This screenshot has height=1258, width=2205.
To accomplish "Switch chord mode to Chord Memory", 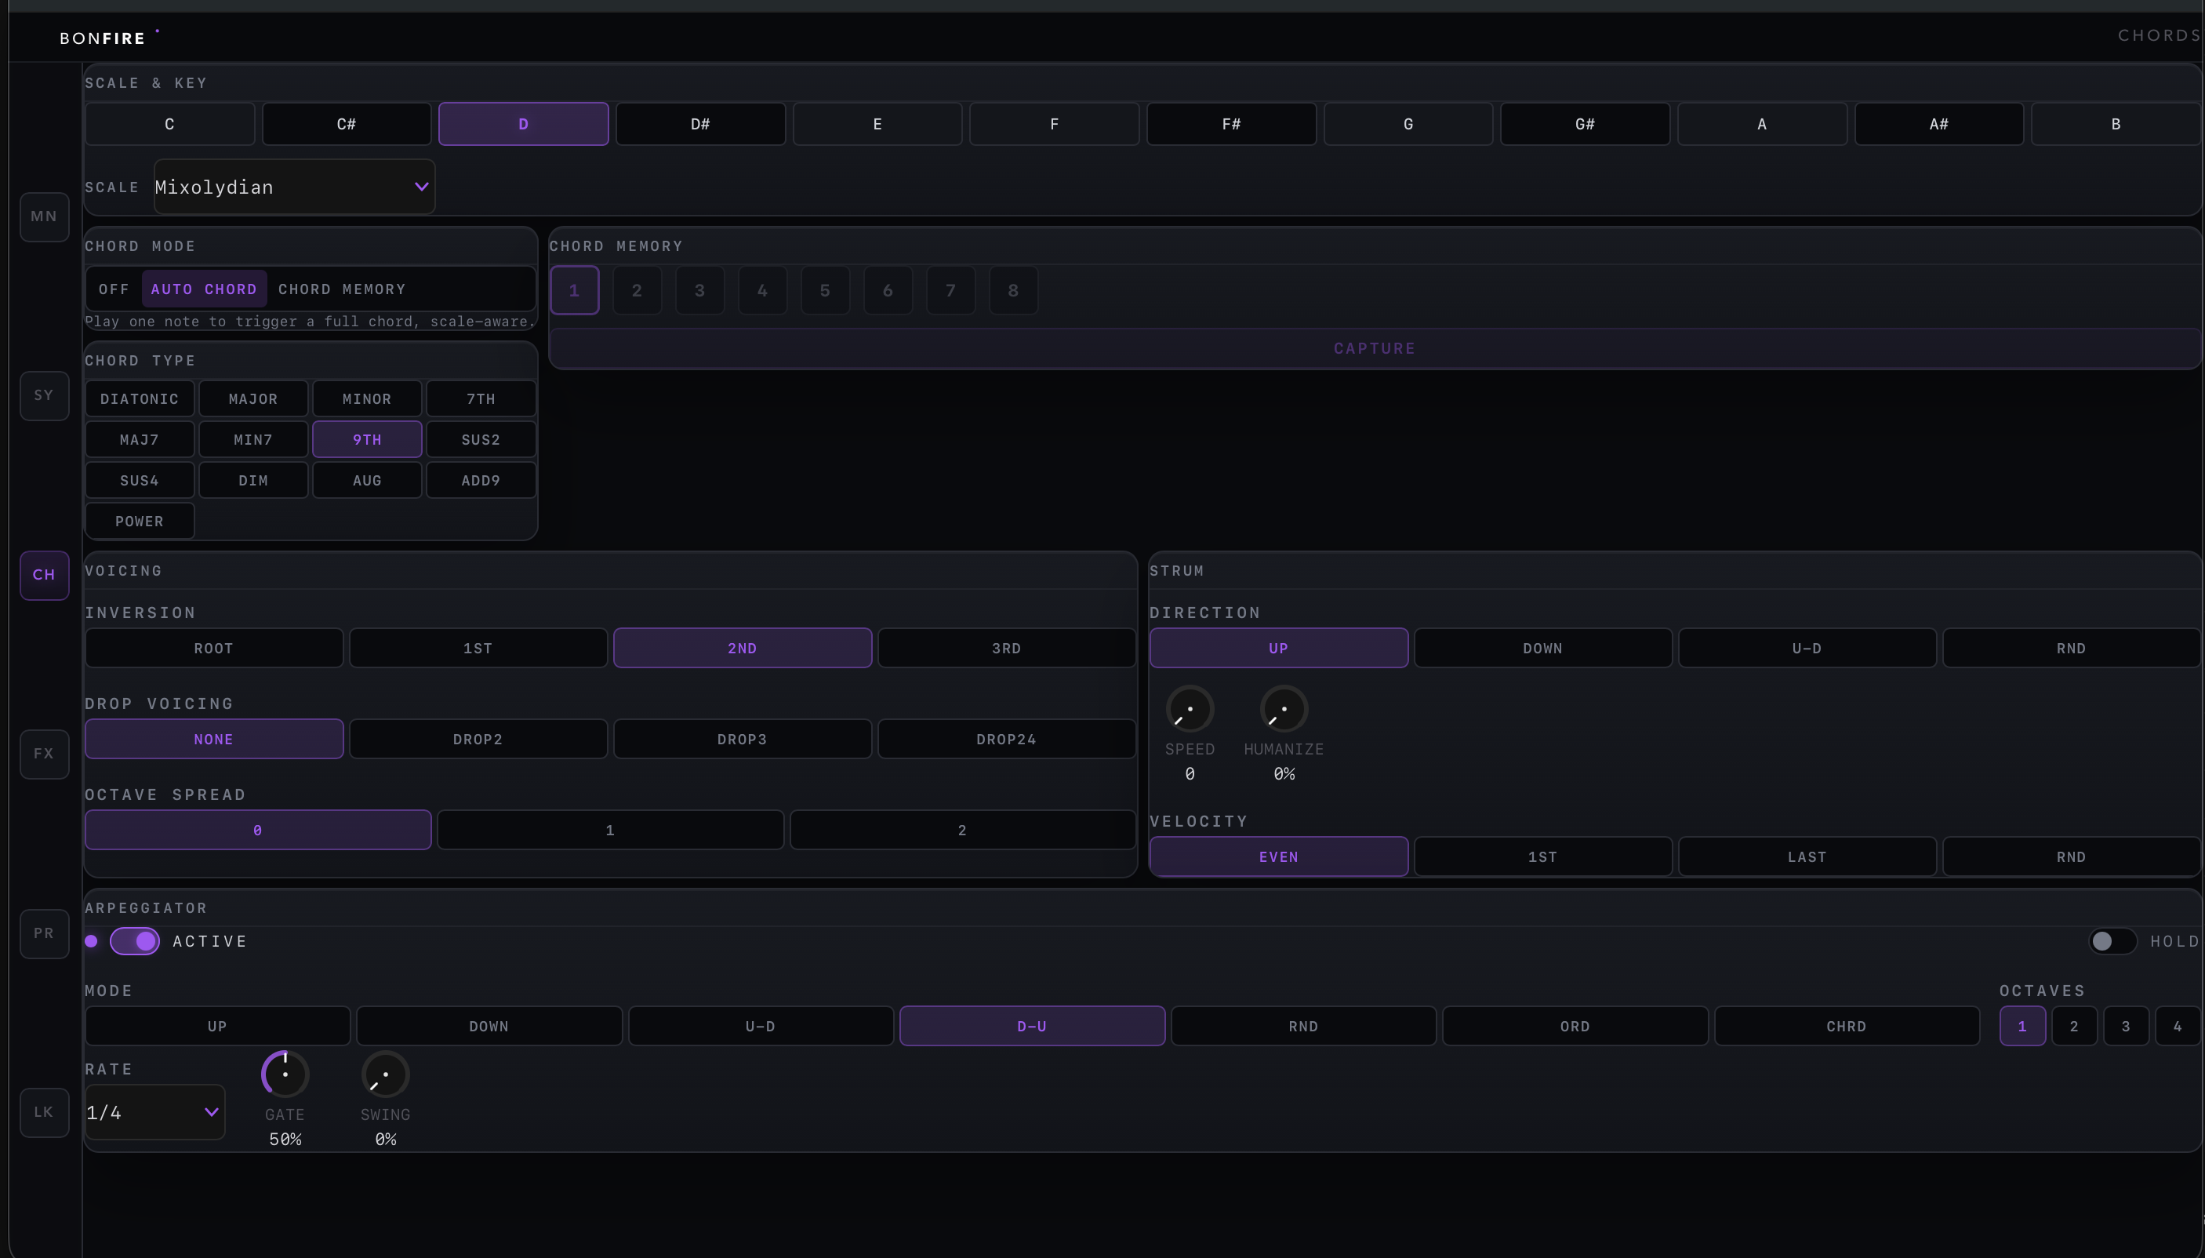I will (x=342, y=289).
